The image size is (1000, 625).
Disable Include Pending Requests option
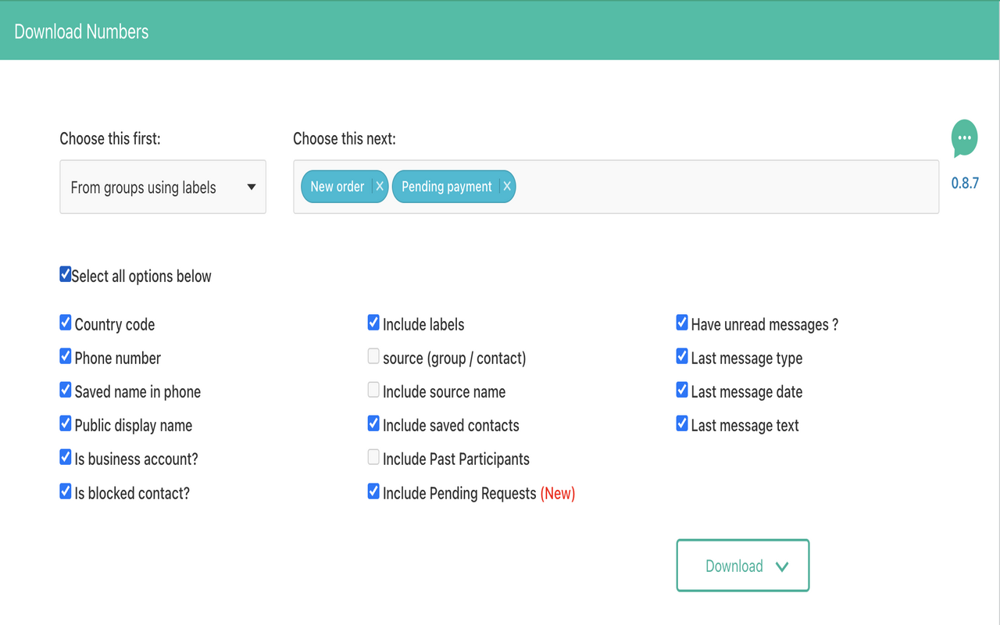click(373, 492)
